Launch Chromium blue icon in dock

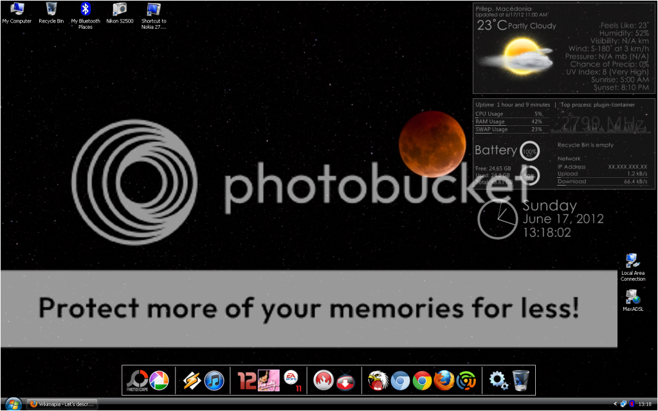click(400, 381)
